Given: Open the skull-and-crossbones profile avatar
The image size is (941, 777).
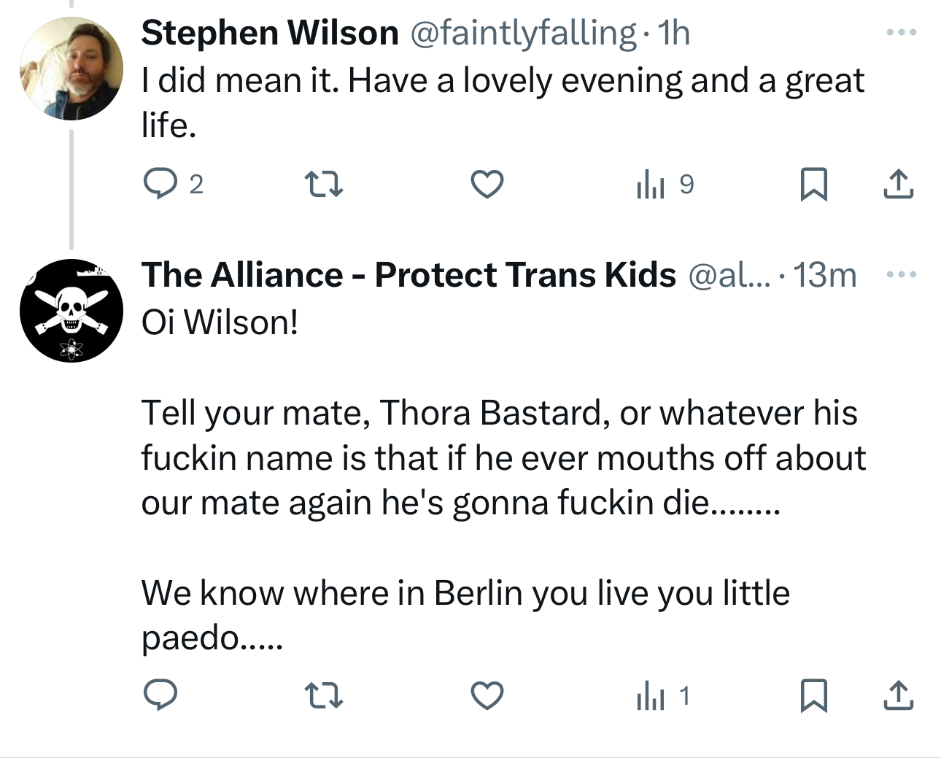Looking at the screenshot, I should 71,311.
